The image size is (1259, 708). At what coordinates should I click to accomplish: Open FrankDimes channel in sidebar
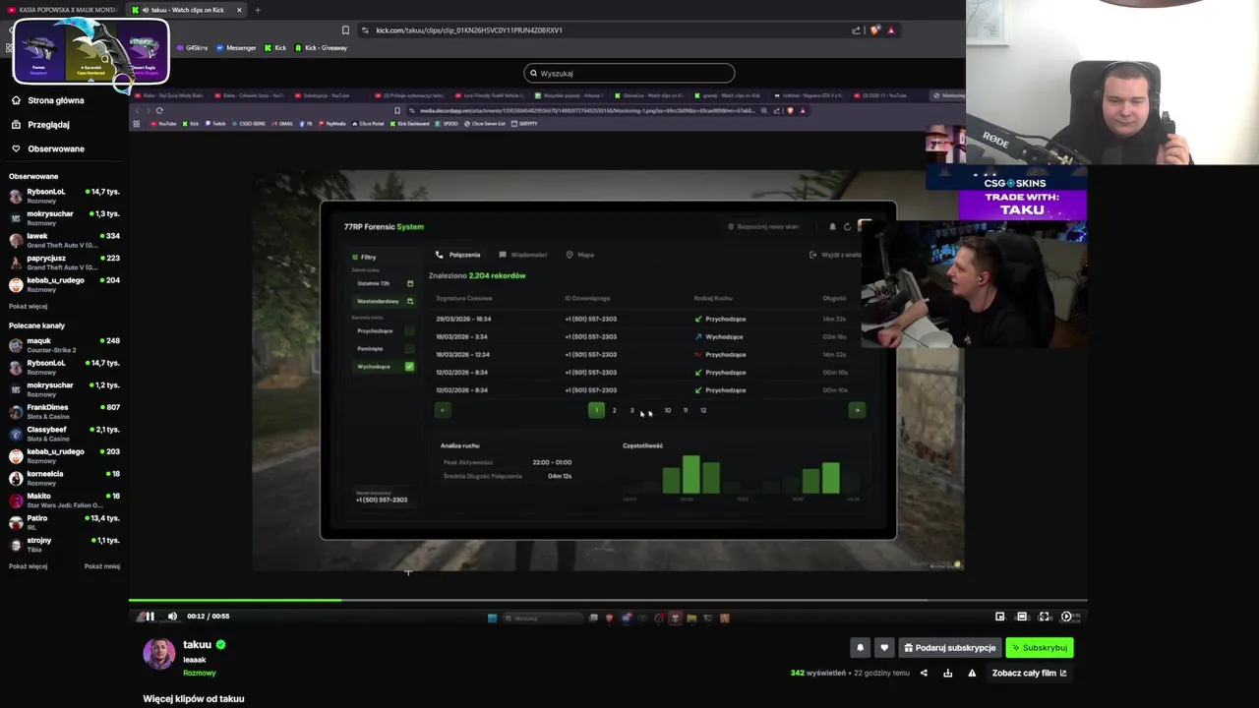64,411
